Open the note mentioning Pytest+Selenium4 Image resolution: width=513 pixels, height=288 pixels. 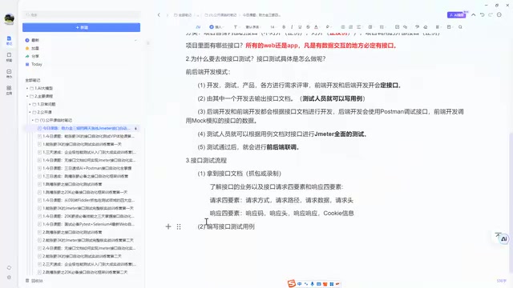(87, 224)
